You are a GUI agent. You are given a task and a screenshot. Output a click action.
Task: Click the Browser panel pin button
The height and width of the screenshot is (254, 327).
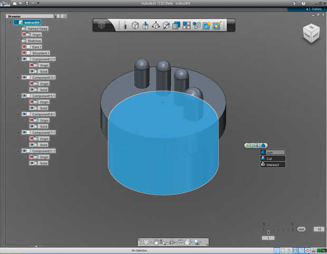[x=55, y=16]
